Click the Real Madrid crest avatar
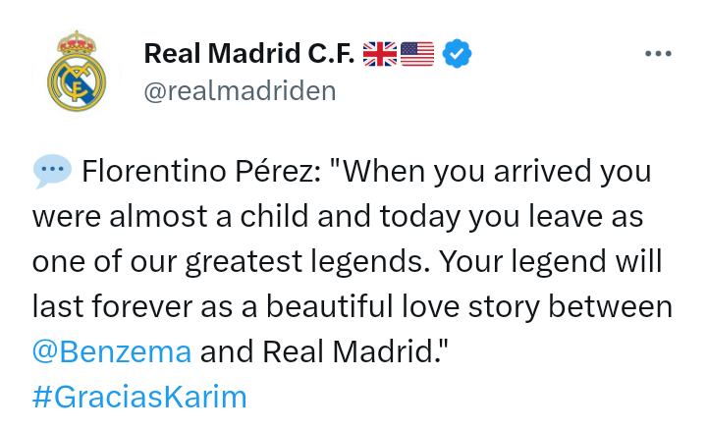This screenshot has width=707, height=429. coord(75,71)
